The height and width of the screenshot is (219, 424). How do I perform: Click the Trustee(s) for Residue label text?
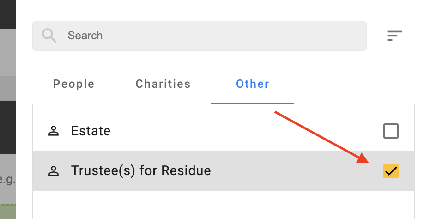click(141, 171)
